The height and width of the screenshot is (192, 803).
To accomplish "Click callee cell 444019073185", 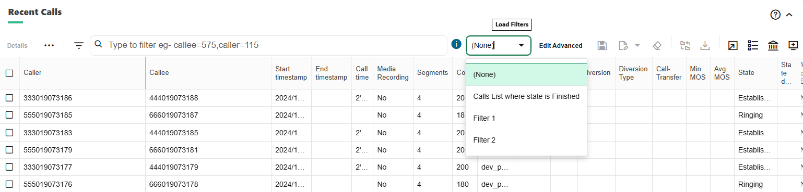I will click(208, 133).
